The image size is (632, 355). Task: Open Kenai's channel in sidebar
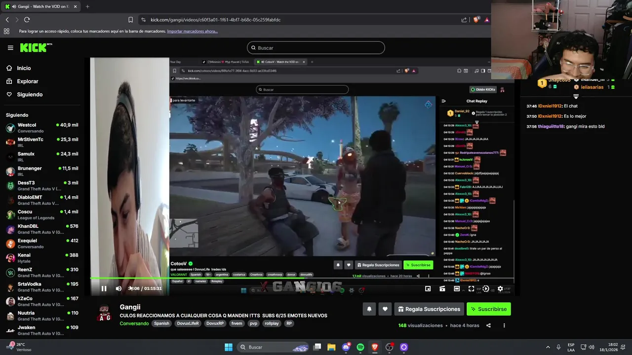42,258
